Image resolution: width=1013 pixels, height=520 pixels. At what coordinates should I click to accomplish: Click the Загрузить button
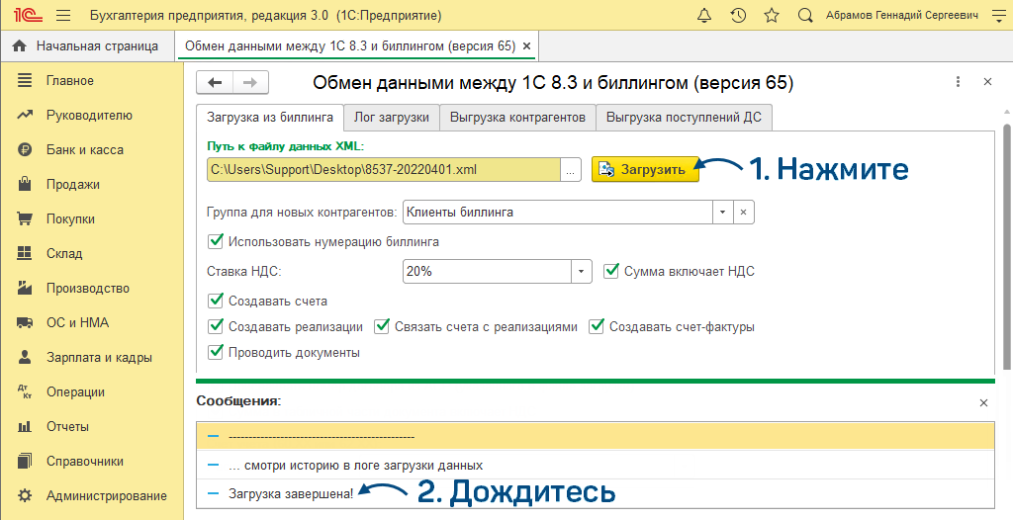(645, 170)
